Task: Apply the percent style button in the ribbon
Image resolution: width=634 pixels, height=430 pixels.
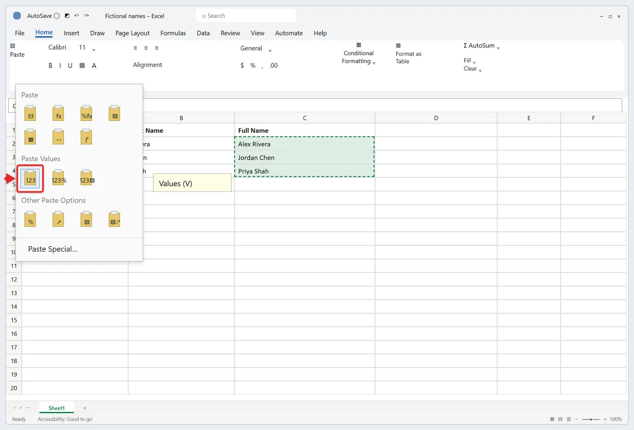Action: (x=253, y=66)
